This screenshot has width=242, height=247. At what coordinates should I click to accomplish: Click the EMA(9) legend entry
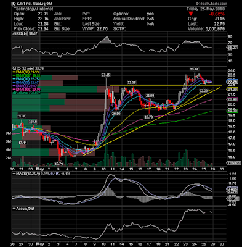click(x=25, y=86)
